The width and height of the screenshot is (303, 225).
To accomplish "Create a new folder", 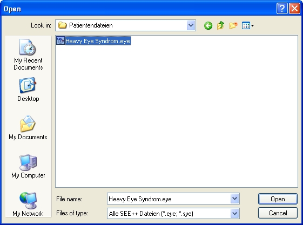I will tap(233, 25).
